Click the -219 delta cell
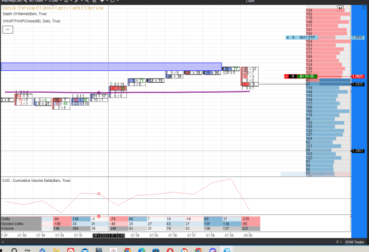Viewport: 369px width, 252px height. pos(251,219)
